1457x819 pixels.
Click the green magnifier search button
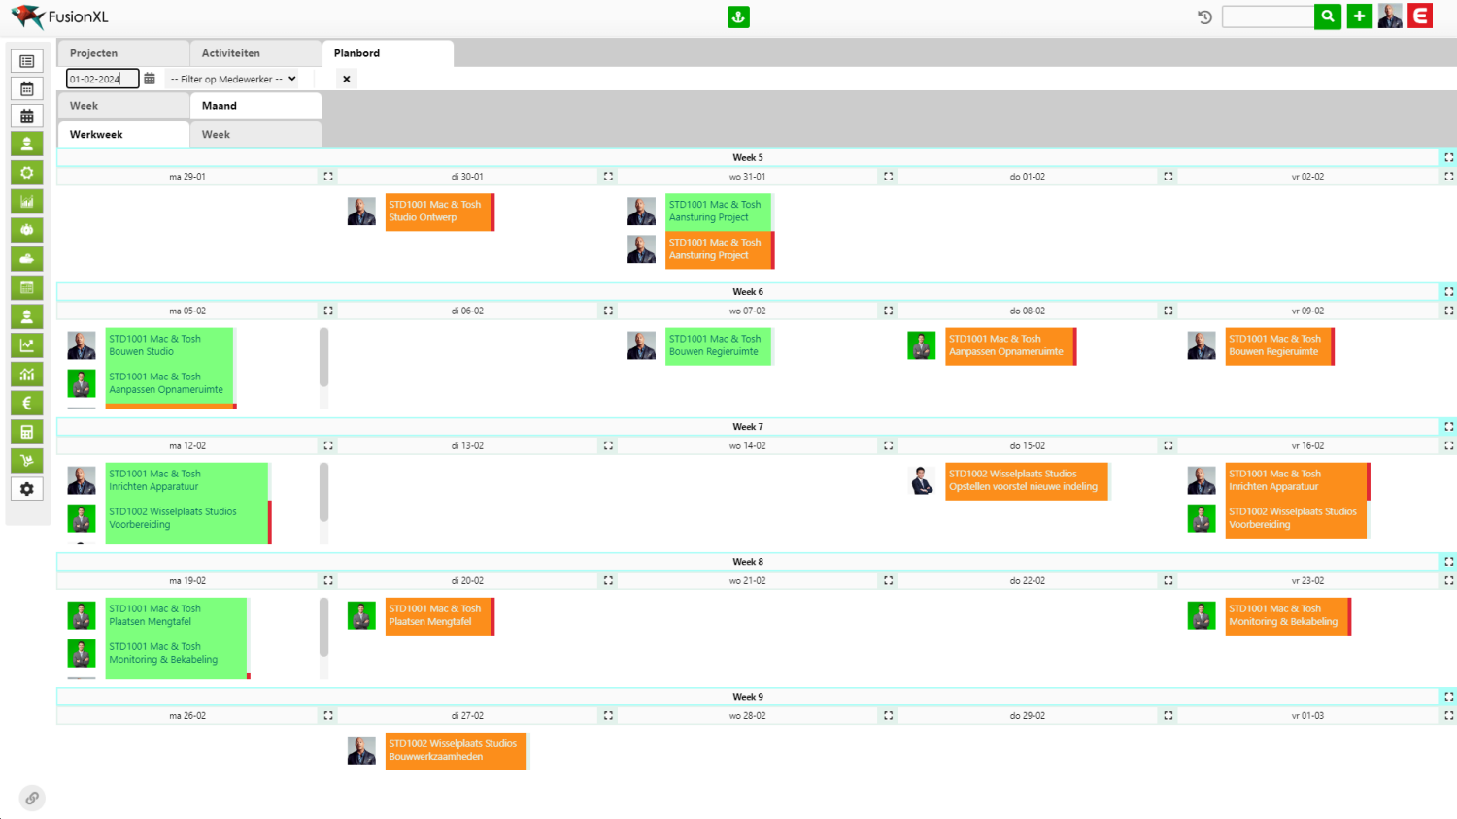(x=1327, y=16)
